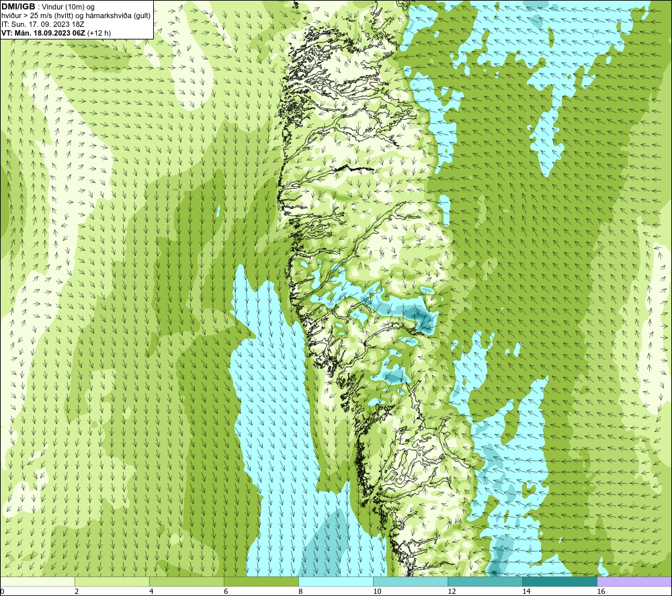Click the 'VT: Mán. 18.09.2023 06Z' valid time text
The image size is (672, 596).
[43, 33]
